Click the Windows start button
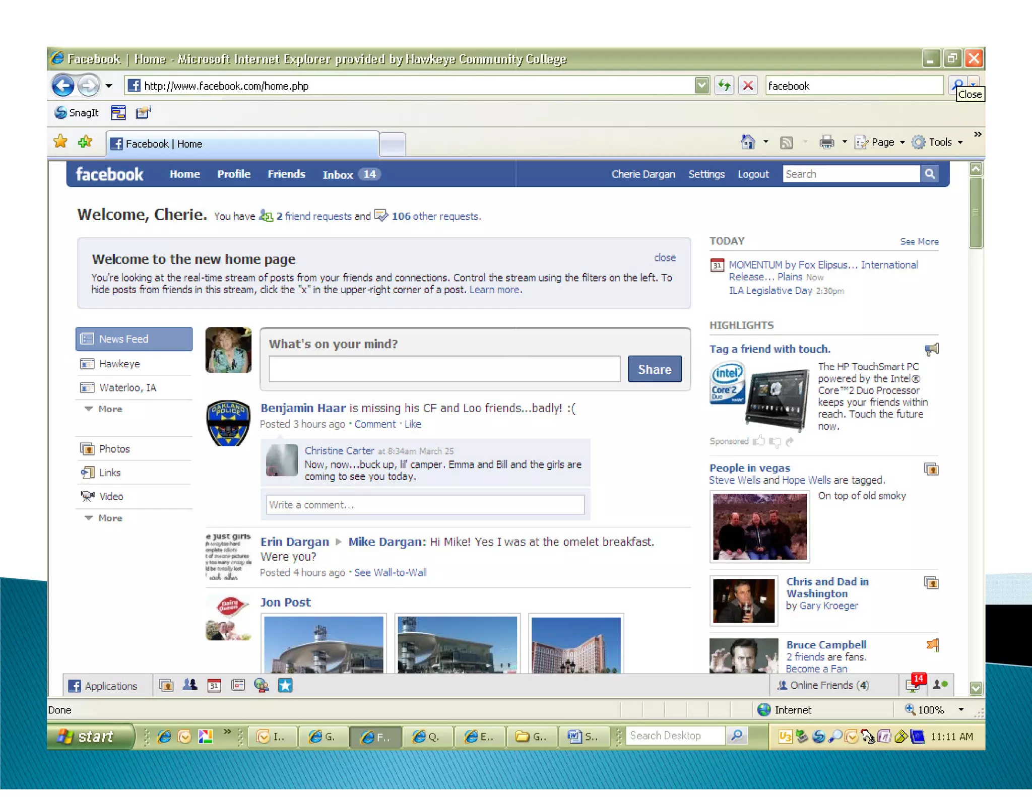1032x797 pixels. click(x=90, y=737)
